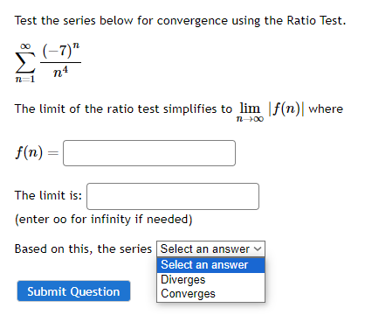Click the n^4 denominator of the series
365x322 pixels.
(x=61, y=72)
